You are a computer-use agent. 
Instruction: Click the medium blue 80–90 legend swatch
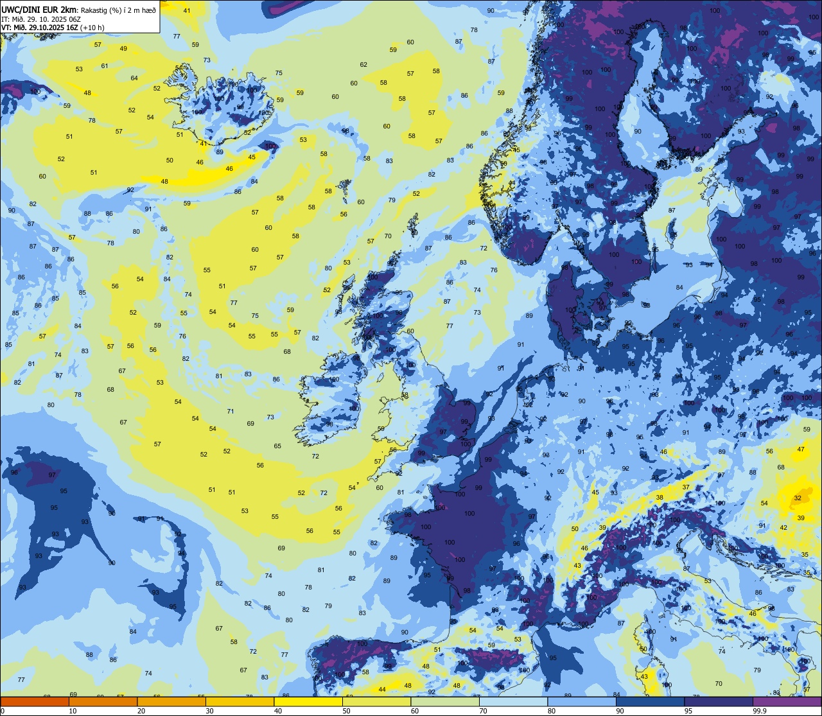(x=582, y=702)
